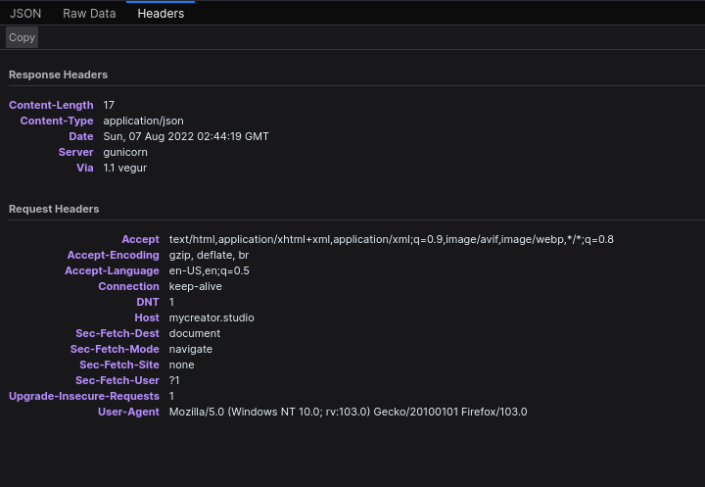Select the Request Headers section title
Screen dimensions: 705x487
pyautogui.click(x=54, y=209)
